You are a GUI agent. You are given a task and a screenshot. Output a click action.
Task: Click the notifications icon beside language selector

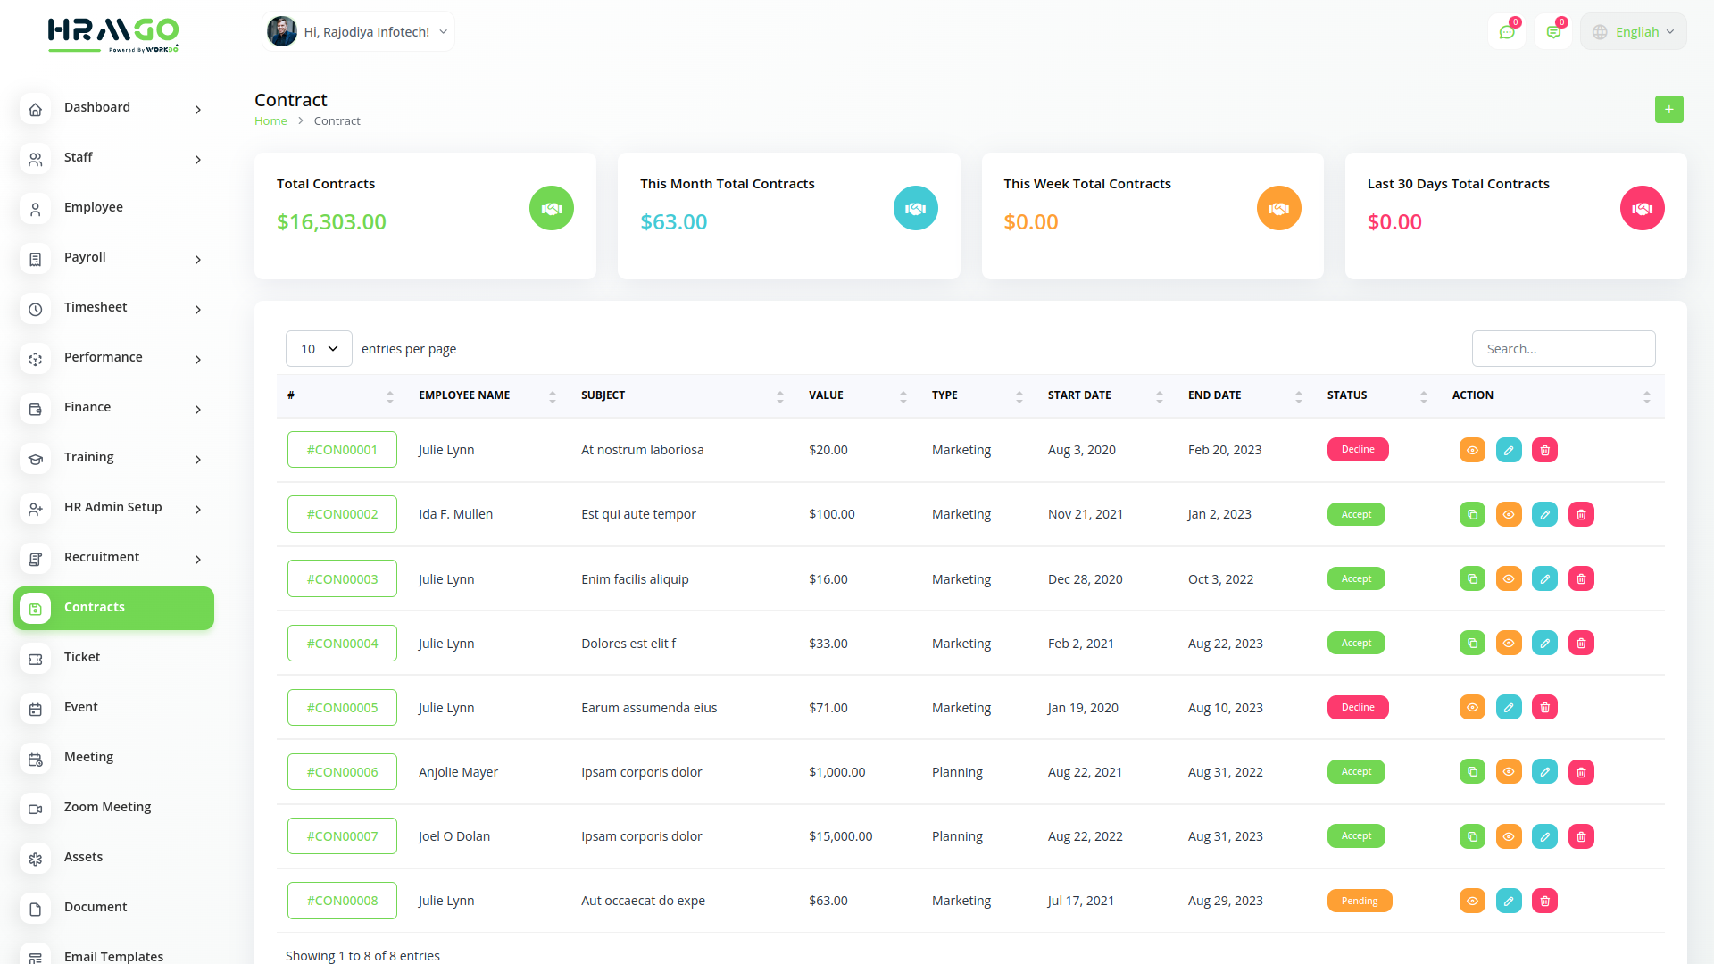pyautogui.click(x=1553, y=32)
